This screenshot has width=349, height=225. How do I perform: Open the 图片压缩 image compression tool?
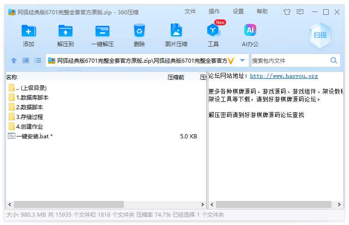pyautogui.click(x=176, y=30)
